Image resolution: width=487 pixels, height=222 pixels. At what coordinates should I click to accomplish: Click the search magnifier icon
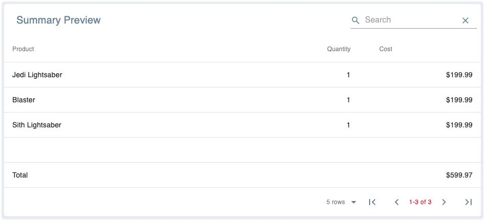pyautogui.click(x=356, y=20)
